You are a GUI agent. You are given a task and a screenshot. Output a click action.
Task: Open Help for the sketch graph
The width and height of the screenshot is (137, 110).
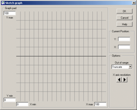124,24
